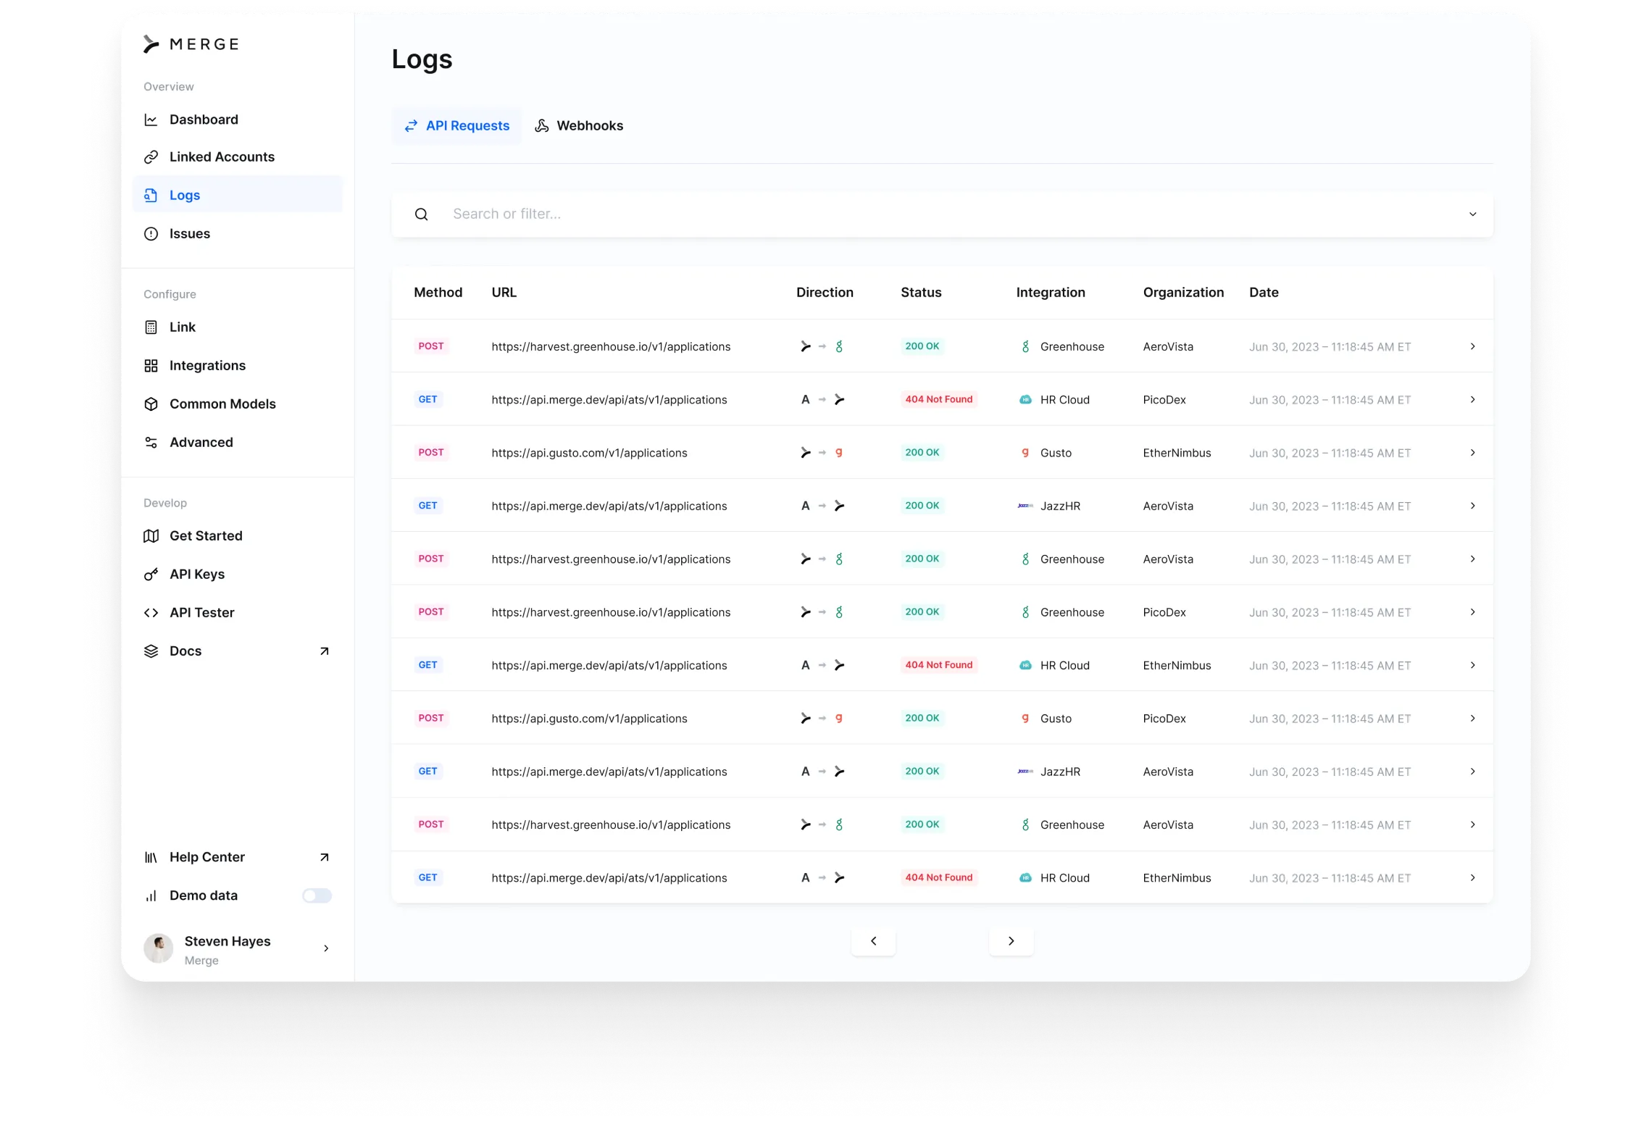Select the Dashboard icon in the sidebar
This screenshot has width=1652, height=1136.
[x=151, y=119]
